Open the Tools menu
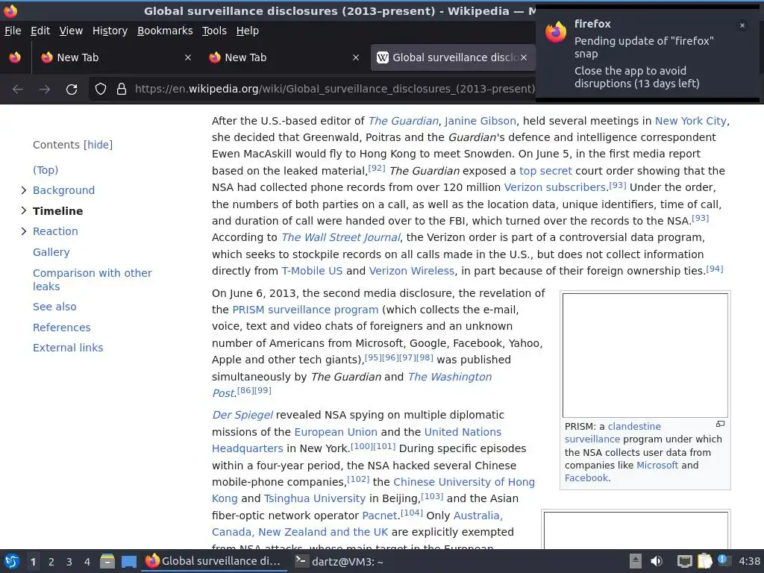The width and height of the screenshot is (764, 573). pyautogui.click(x=214, y=31)
